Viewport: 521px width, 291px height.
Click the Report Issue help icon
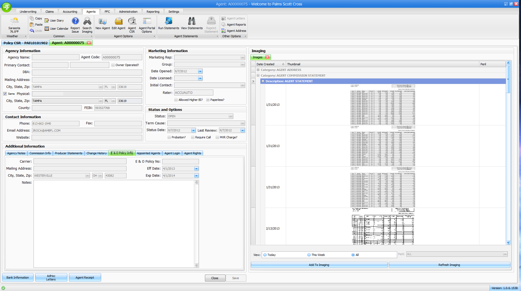click(75, 25)
